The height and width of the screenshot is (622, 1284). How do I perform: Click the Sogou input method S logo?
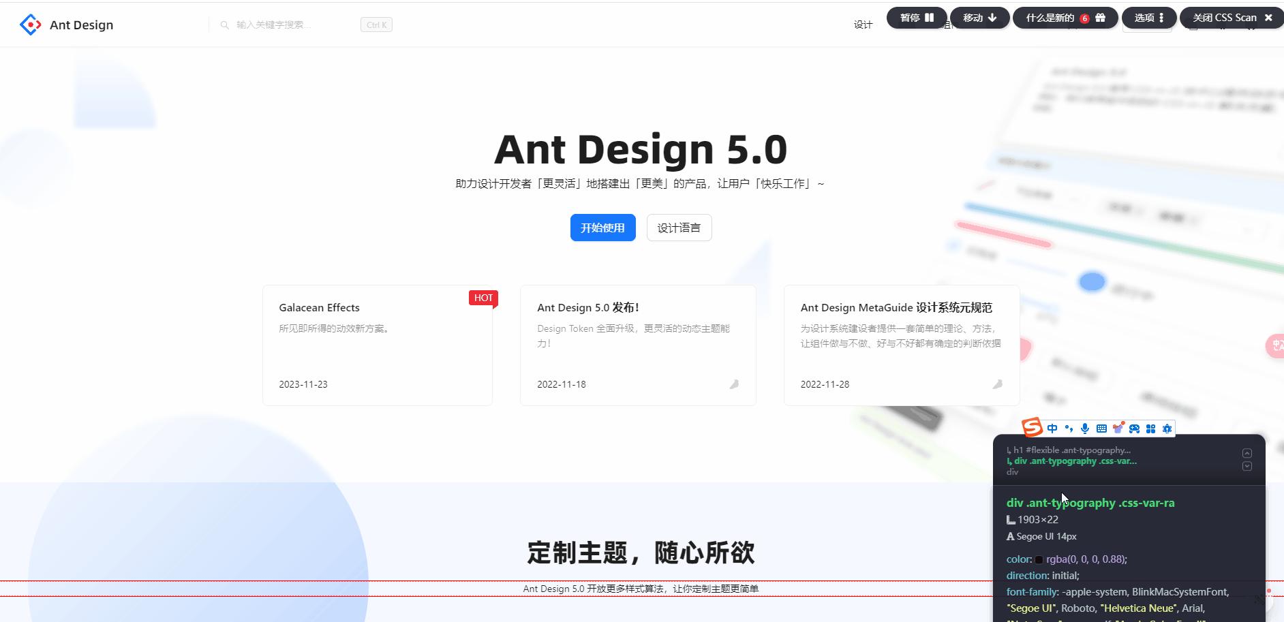[x=1031, y=428]
